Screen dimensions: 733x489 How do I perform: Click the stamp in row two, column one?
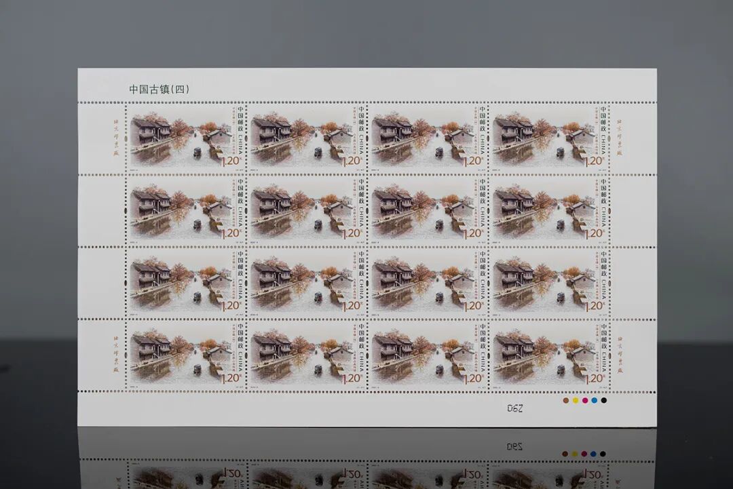tap(187, 210)
